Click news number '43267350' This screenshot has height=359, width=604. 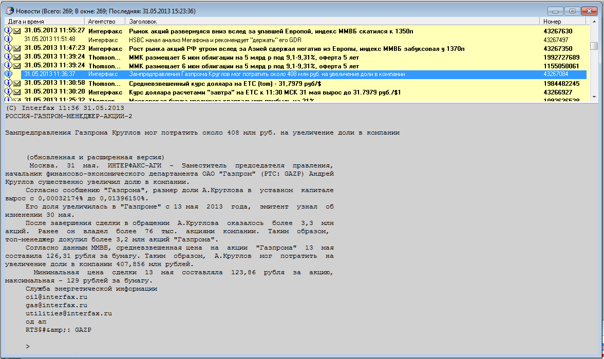558,49
